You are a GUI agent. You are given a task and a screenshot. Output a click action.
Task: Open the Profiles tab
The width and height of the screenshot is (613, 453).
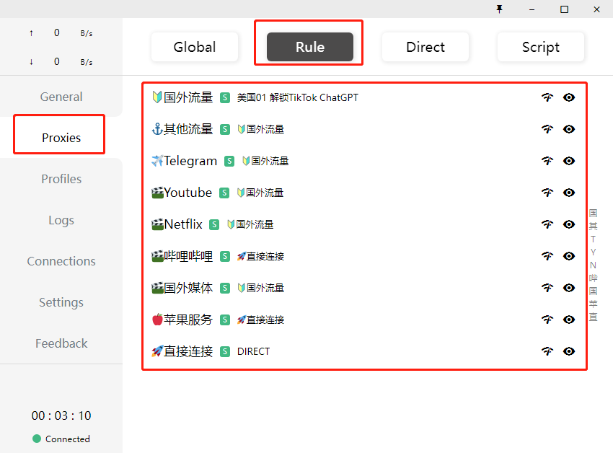tap(61, 179)
